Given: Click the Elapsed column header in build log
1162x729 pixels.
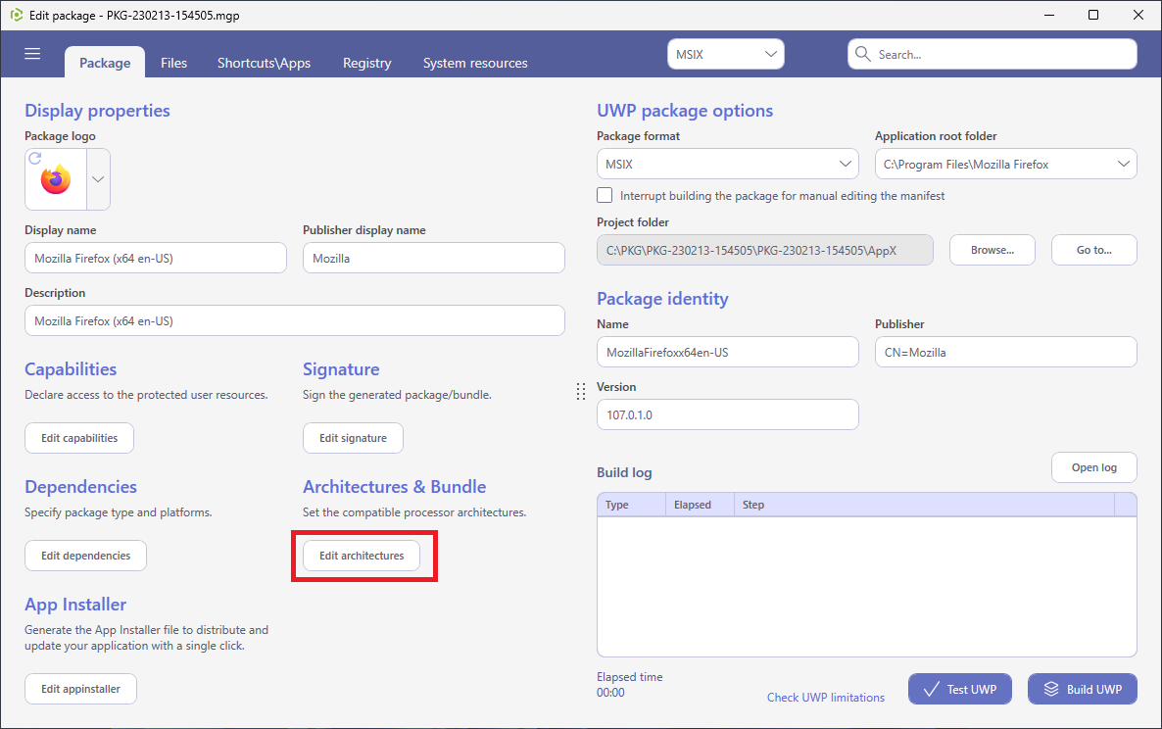Looking at the screenshot, I should [700, 505].
